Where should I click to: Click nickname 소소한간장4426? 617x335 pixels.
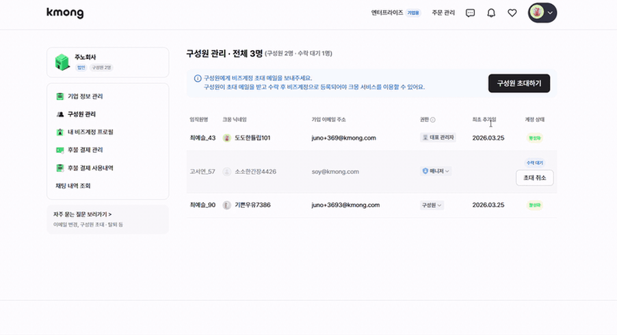[255, 171]
